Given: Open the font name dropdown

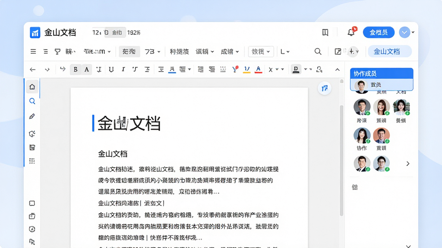Looking at the screenshot, I should (97, 52).
